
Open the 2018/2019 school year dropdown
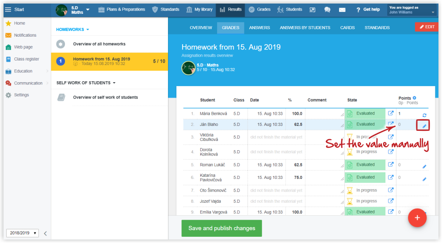click(23, 233)
